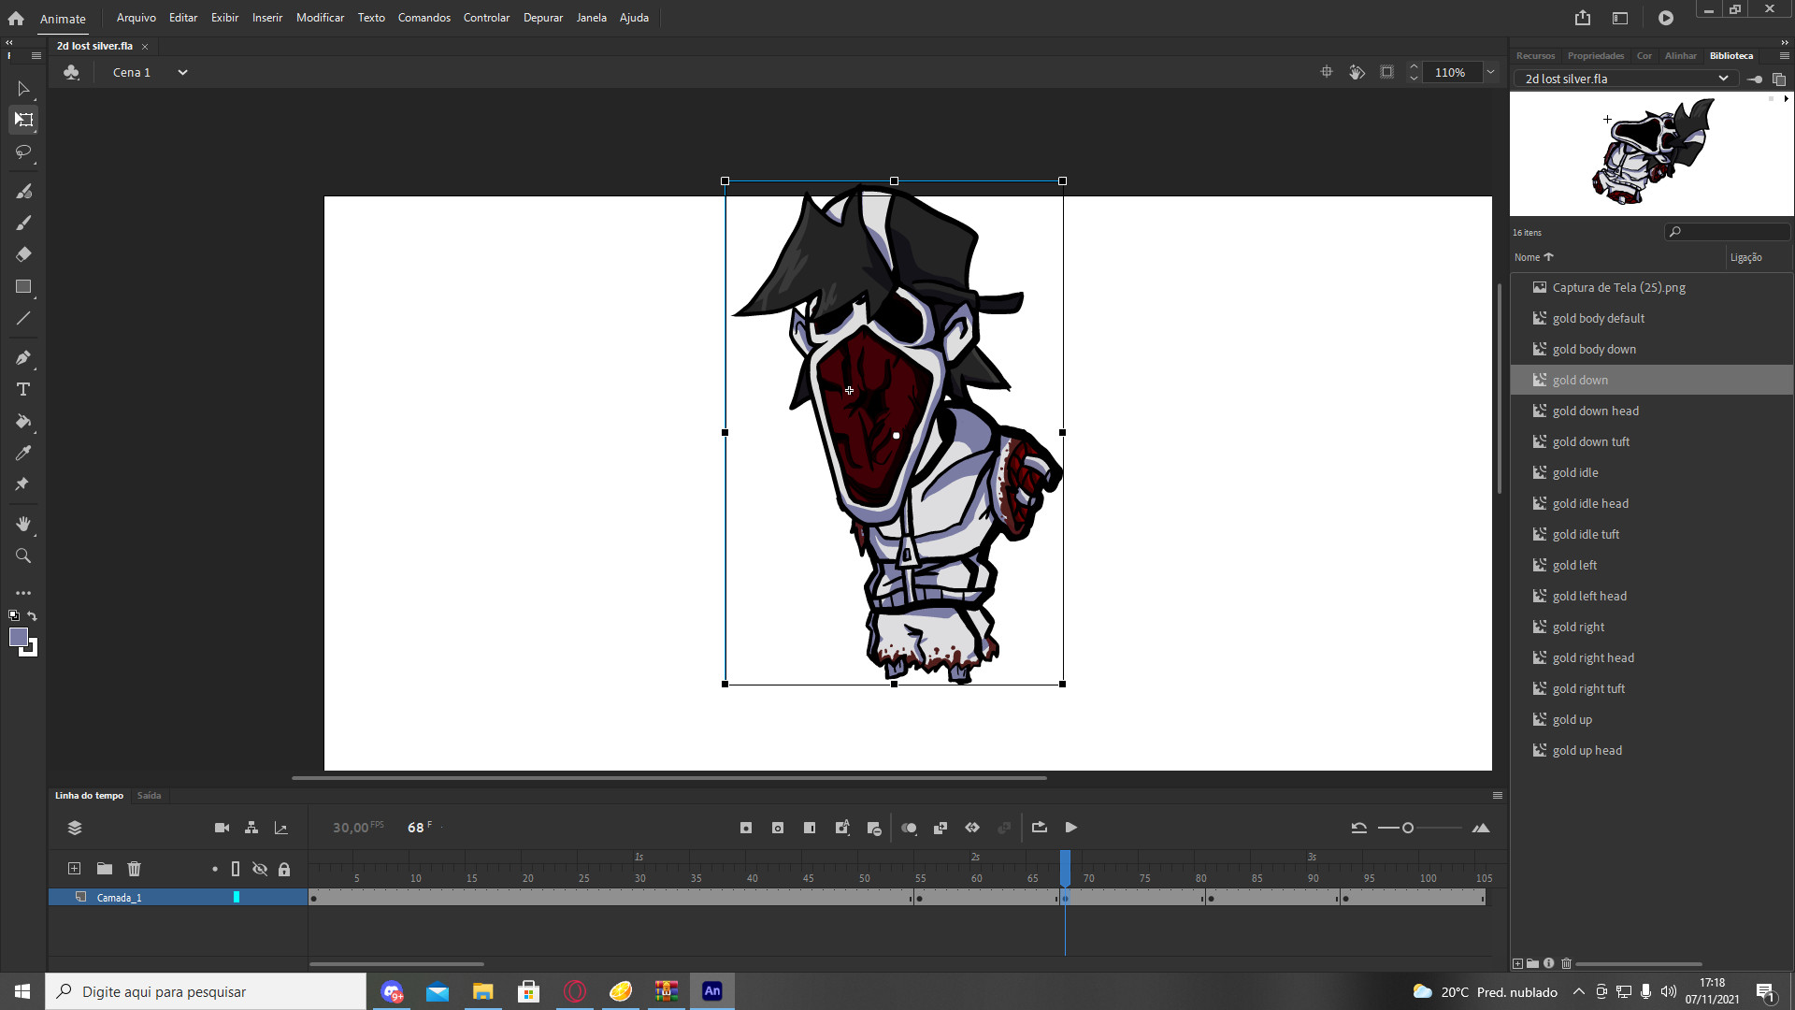Select the Text tool
1795x1010 pixels.
click(x=23, y=389)
